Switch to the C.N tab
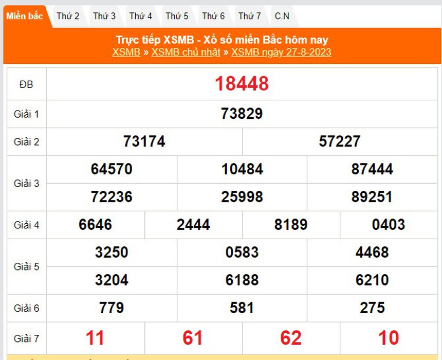This screenshot has width=442, height=360. 282,16
